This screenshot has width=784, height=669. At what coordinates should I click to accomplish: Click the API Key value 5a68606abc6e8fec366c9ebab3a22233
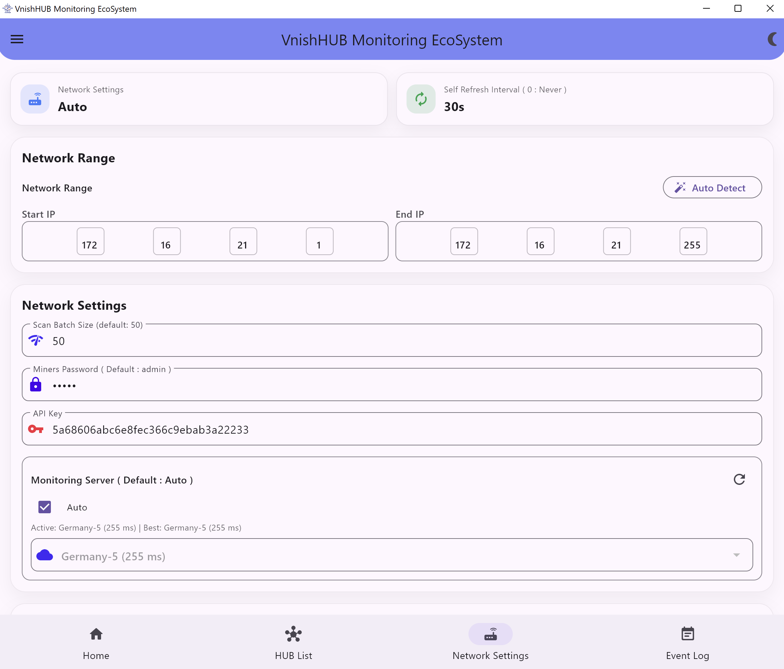tap(151, 430)
